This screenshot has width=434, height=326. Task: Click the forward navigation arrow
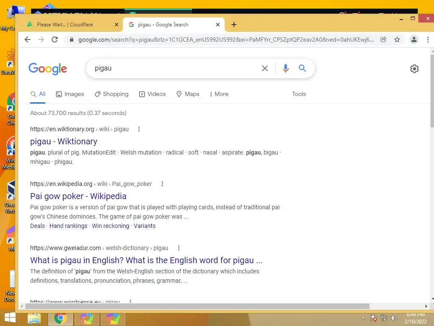coord(41,39)
